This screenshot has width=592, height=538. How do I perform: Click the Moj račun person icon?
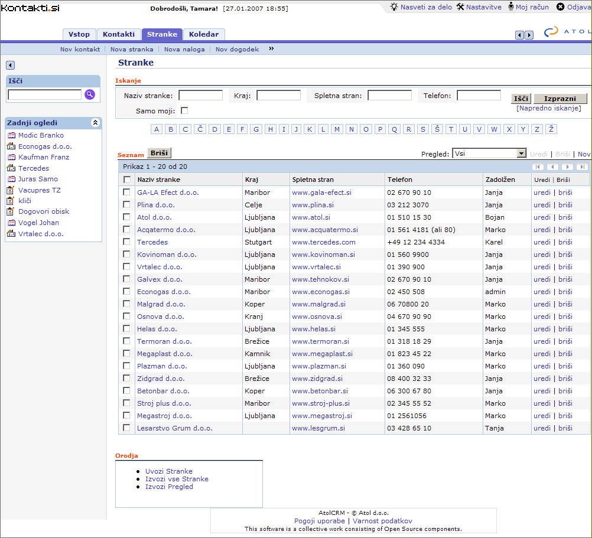coord(510,7)
